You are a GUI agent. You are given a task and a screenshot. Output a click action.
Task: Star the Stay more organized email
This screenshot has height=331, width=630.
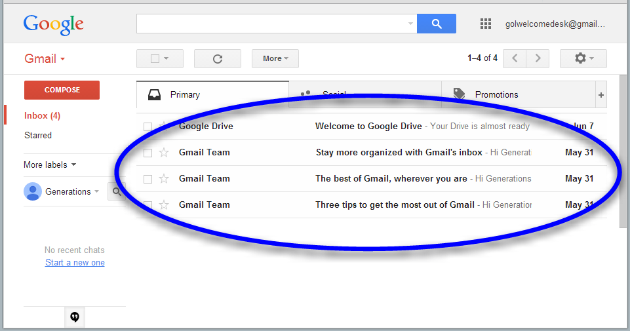164,153
